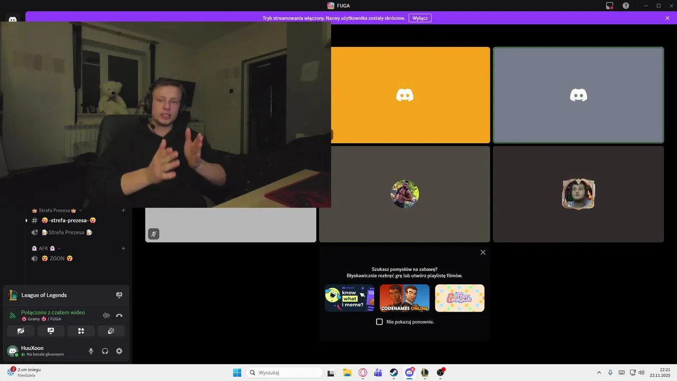
Task: Open Opera GX browser from taskbar
Action: pyautogui.click(x=363, y=373)
